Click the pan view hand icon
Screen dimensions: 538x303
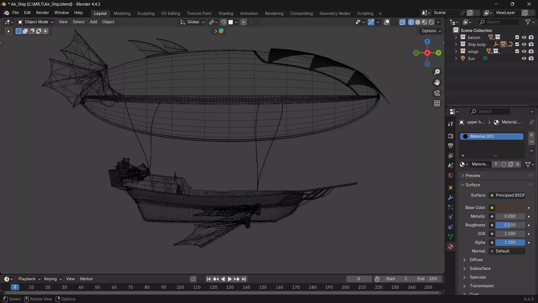(437, 82)
